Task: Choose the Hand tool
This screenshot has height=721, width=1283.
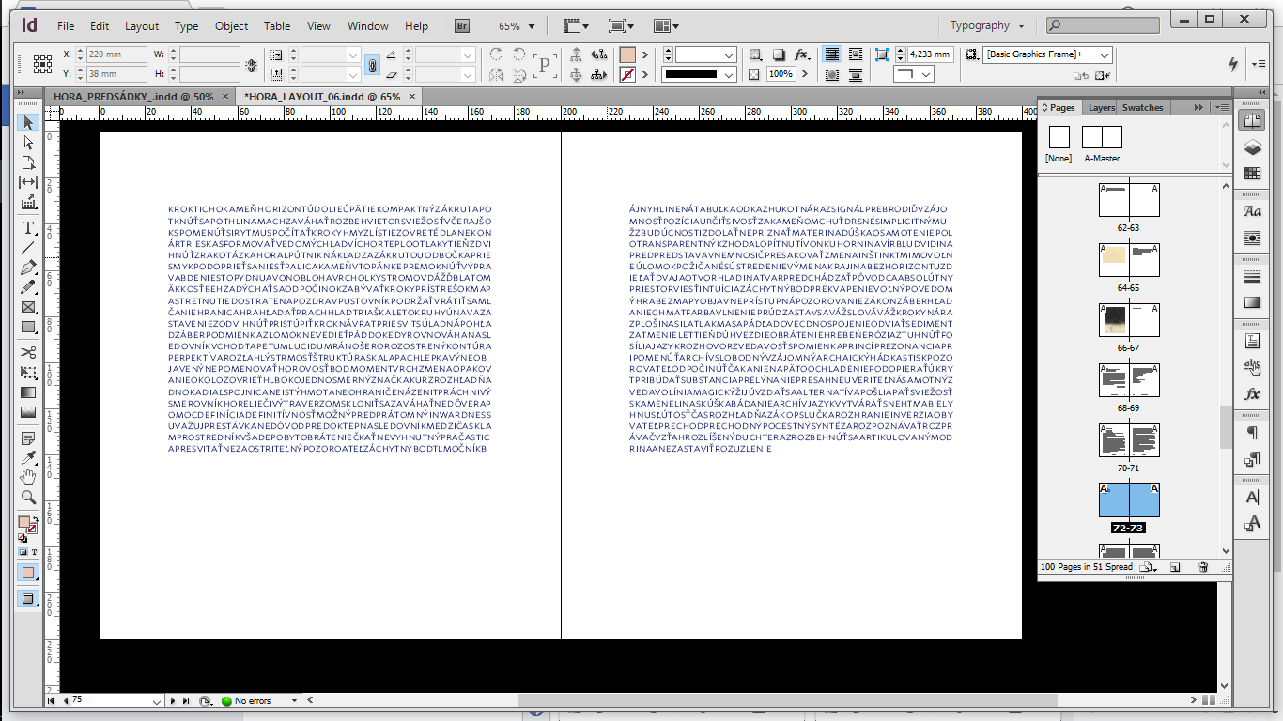Action: (x=28, y=478)
